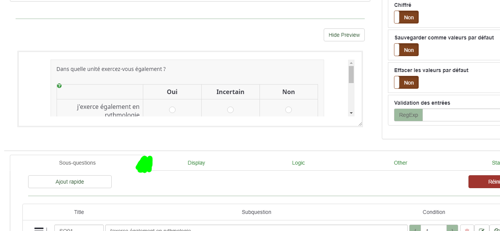Screen dimensions: 500x231
Task: Switch Effacer les valeurs par défaut toggle
Action: point(406,83)
